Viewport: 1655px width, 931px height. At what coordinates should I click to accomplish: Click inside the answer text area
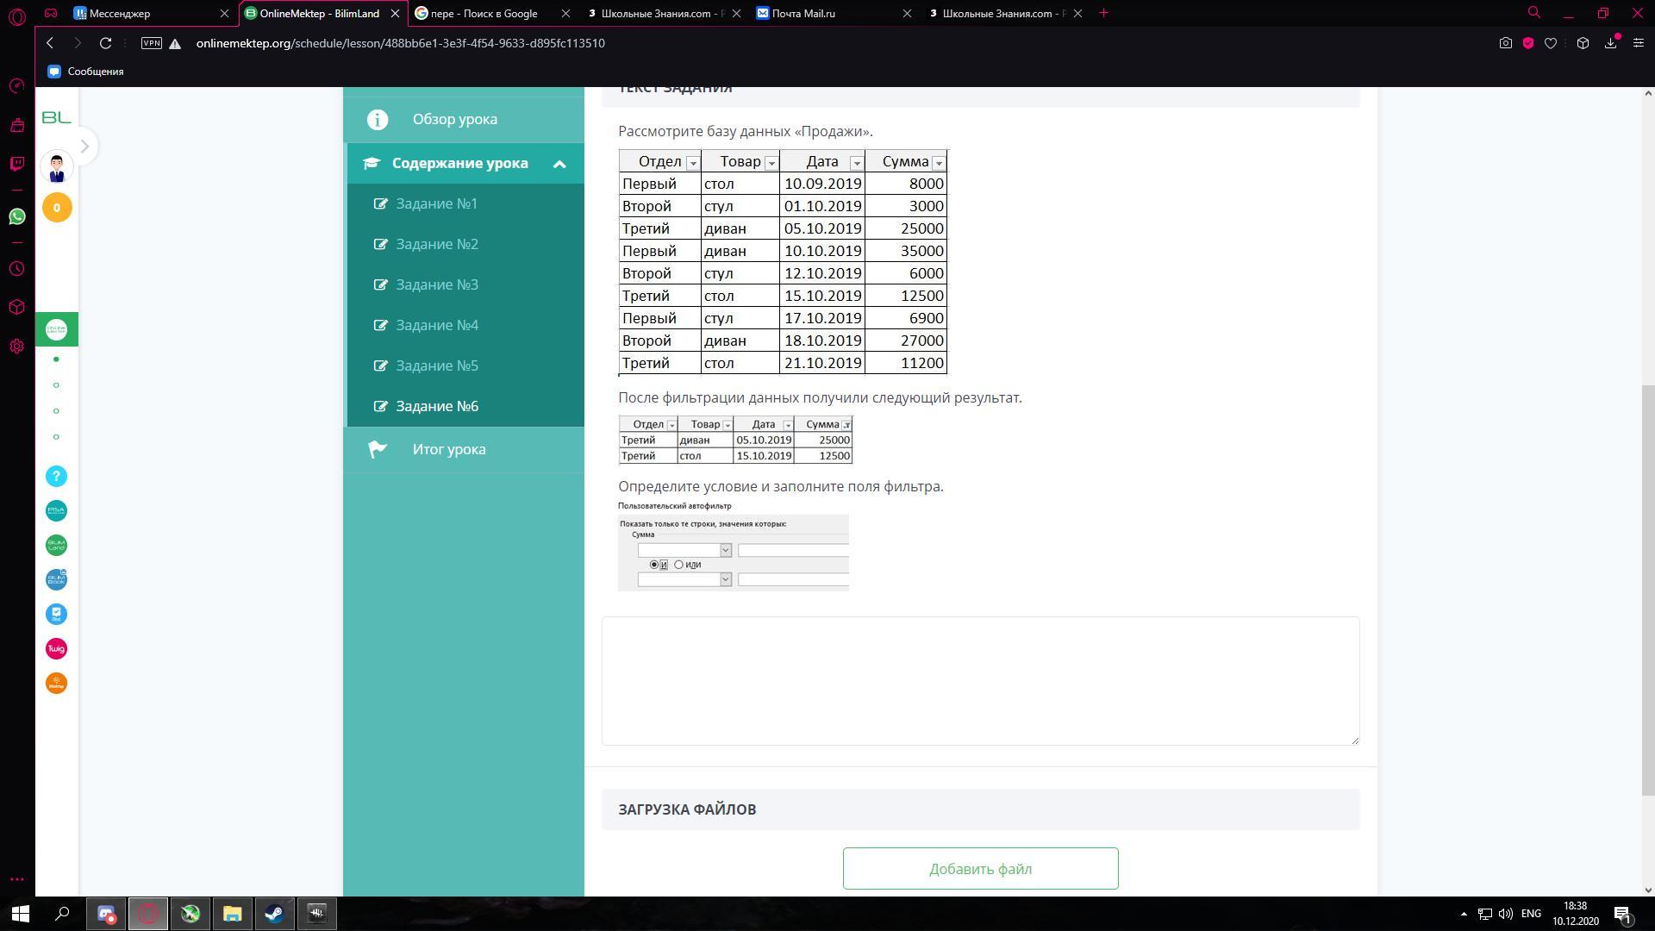tap(980, 681)
